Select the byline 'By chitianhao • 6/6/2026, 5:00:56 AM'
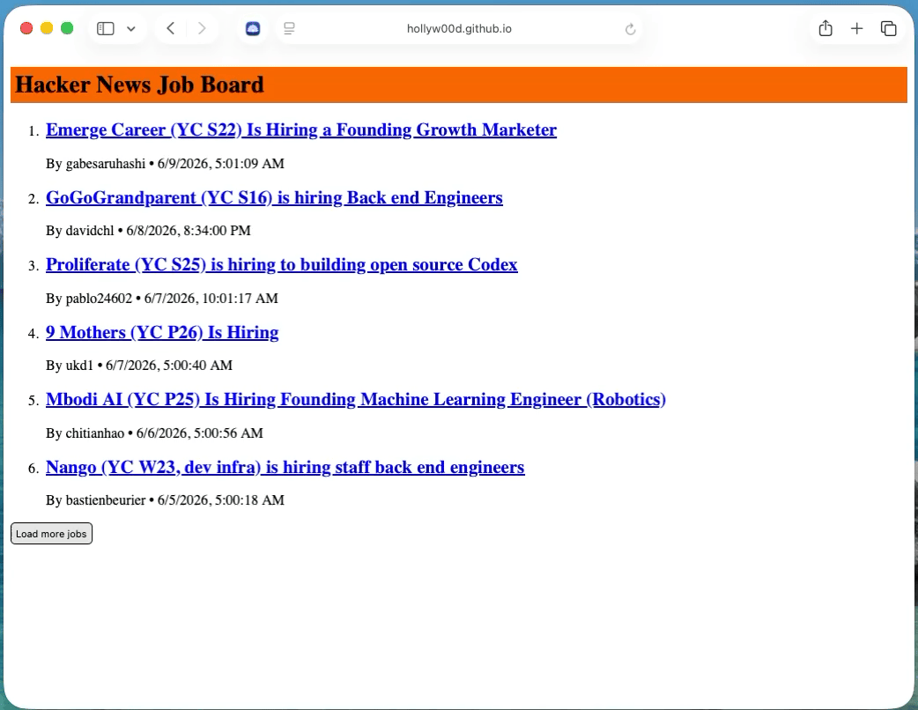Screen dimensions: 918x710 point(154,433)
